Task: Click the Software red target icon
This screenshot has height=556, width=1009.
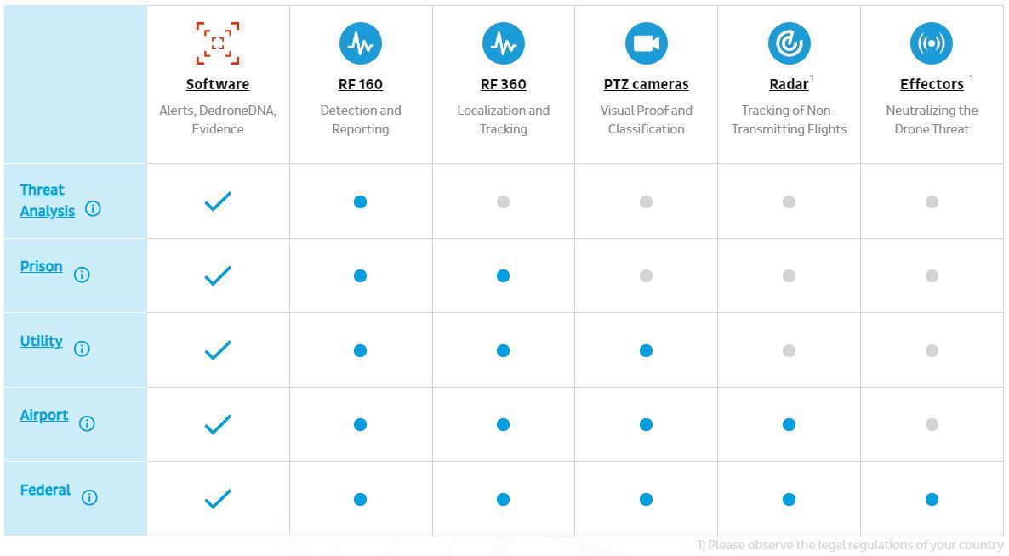Action: point(218,43)
